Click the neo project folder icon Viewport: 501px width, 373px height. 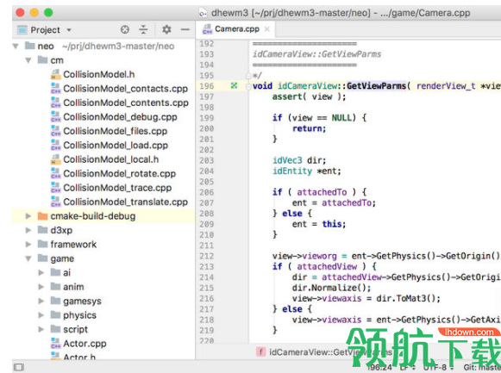coord(30,46)
